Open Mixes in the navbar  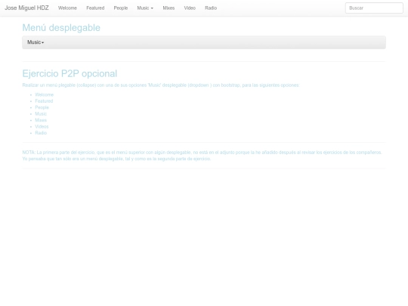168,8
